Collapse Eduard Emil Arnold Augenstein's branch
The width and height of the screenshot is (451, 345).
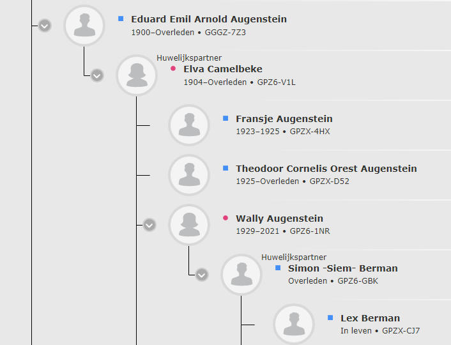coord(45,26)
